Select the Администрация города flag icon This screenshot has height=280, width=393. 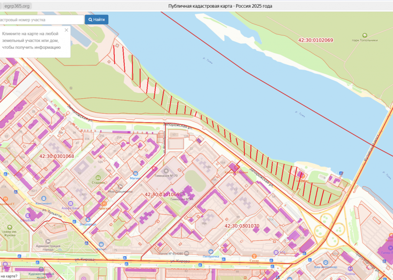(48, 241)
